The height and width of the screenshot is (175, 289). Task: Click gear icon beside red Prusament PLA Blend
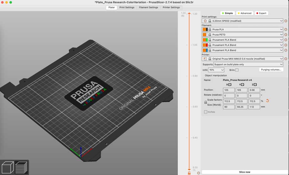[x=286, y=45]
